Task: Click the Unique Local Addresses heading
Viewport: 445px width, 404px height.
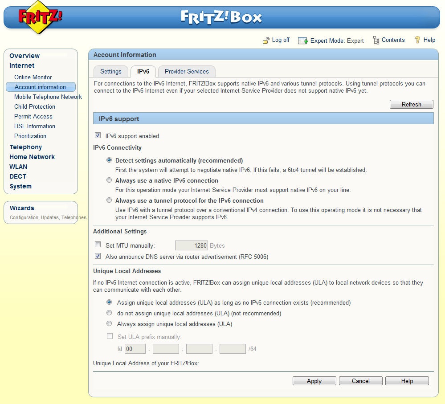Action: (127, 271)
